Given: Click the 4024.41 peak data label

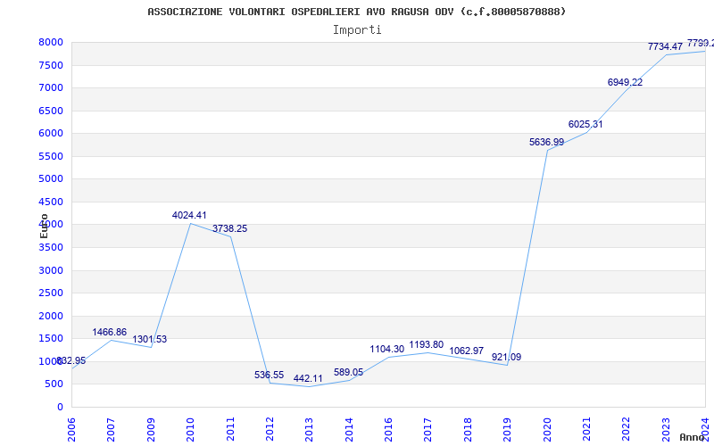Looking at the screenshot, I should (x=189, y=215).
